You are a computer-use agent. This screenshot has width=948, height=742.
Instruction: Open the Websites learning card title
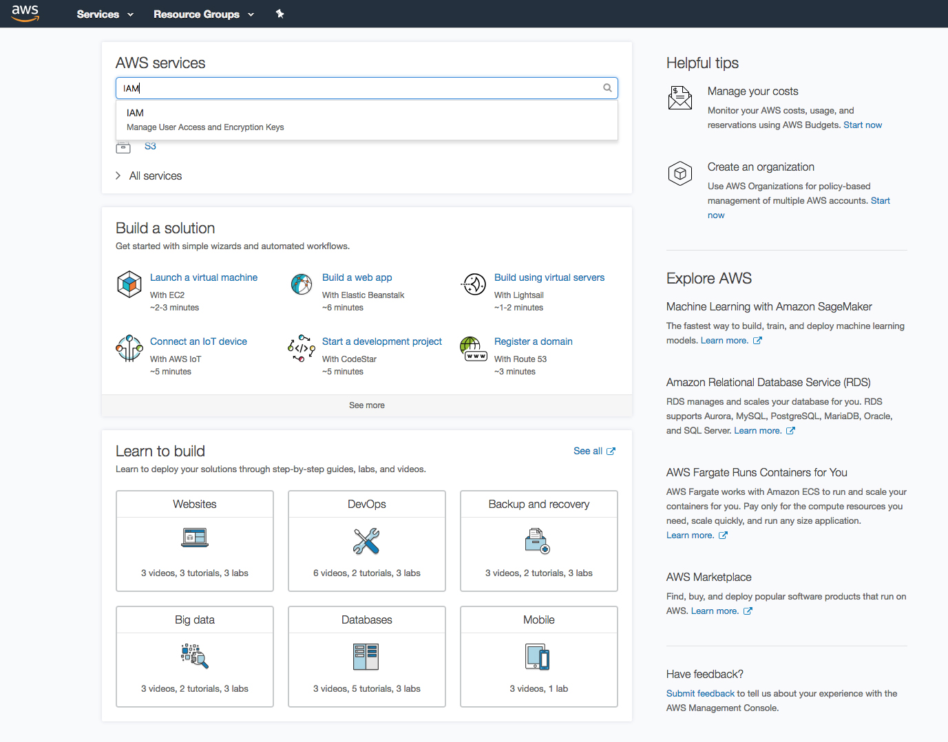[195, 504]
